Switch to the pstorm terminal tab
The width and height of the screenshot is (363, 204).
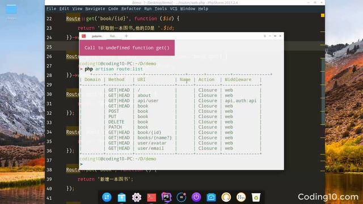[x=97, y=36]
